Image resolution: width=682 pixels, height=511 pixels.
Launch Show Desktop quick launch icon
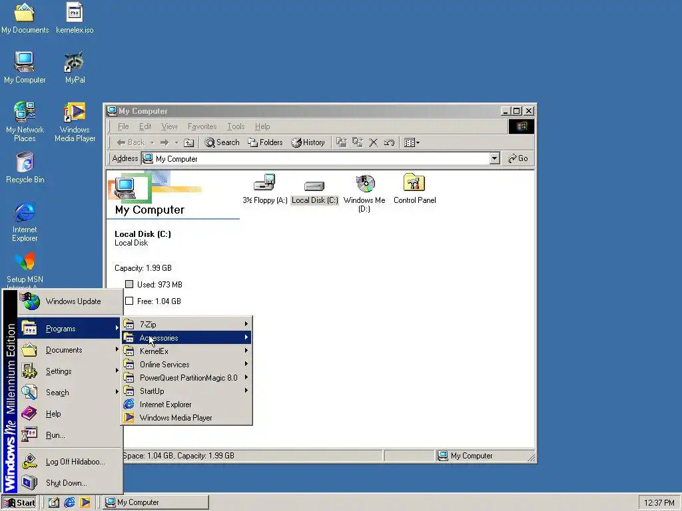53,502
